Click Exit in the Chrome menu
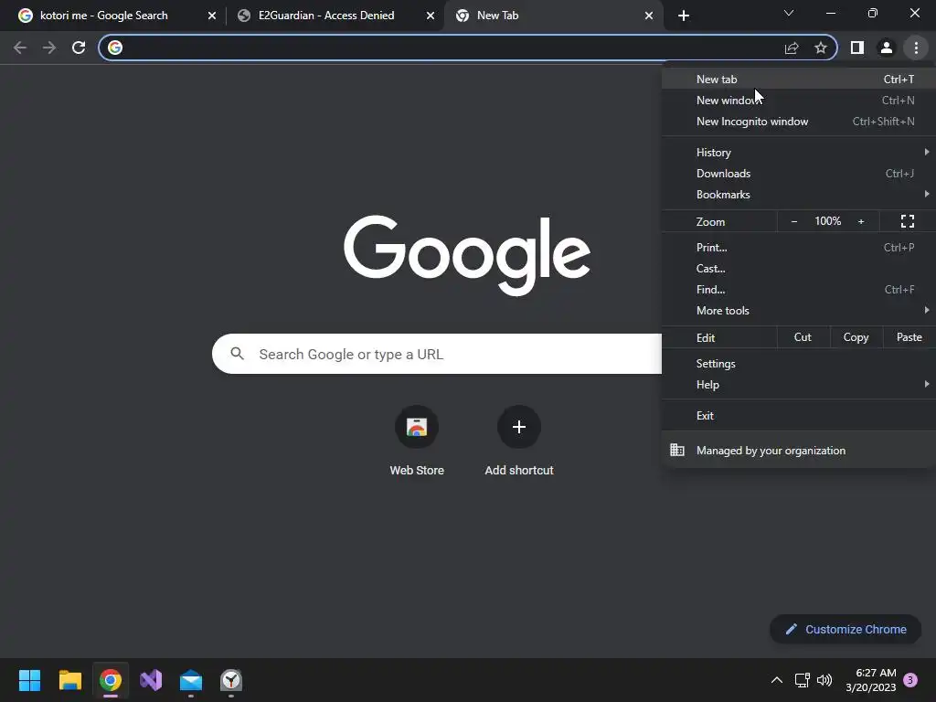Screen dimensions: 936x702 pyautogui.click(x=799, y=416)
